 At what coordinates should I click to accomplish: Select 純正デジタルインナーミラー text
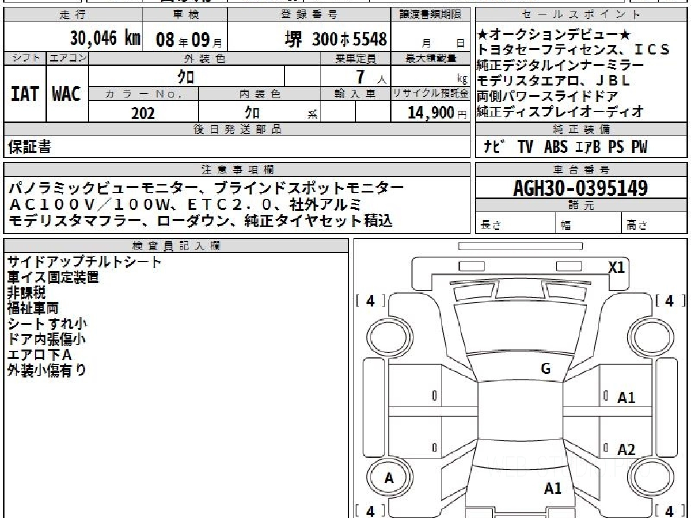(560, 65)
